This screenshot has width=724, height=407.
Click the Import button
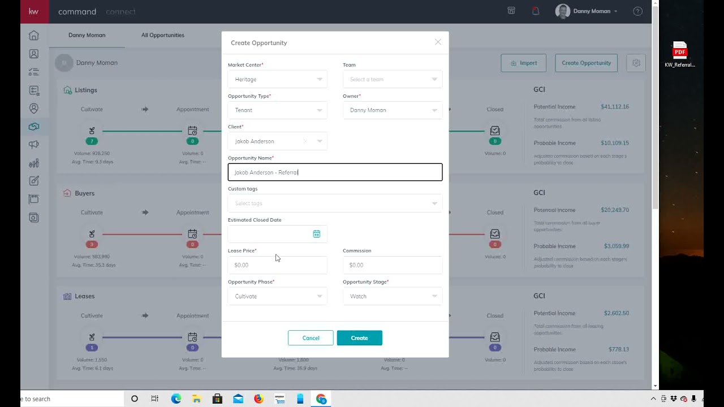pyautogui.click(x=523, y=63)
